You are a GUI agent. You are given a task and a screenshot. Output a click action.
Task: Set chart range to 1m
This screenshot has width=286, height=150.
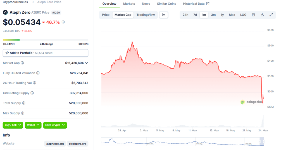pos(204,15)
